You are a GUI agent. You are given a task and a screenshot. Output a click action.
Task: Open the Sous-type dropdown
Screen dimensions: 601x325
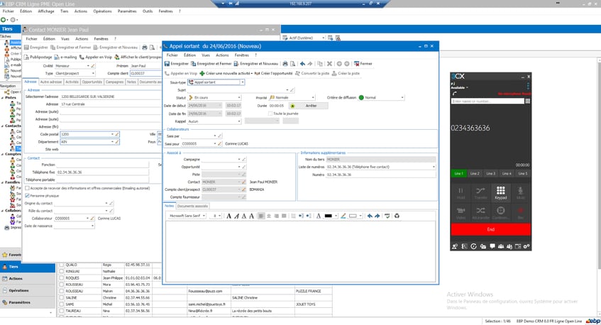[242, 82]
